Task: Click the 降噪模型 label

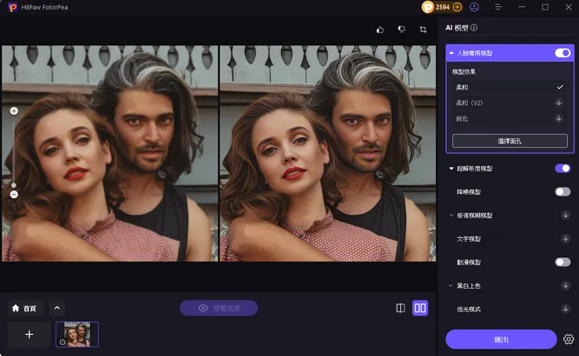Action: pyautogui.click(x=469, y=192)
